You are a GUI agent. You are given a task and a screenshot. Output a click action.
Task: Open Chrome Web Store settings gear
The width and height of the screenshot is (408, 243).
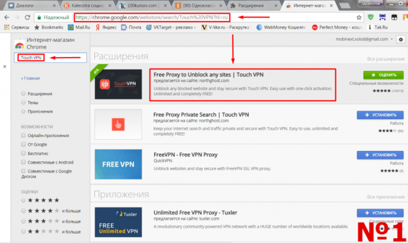[x=401, y=40]
